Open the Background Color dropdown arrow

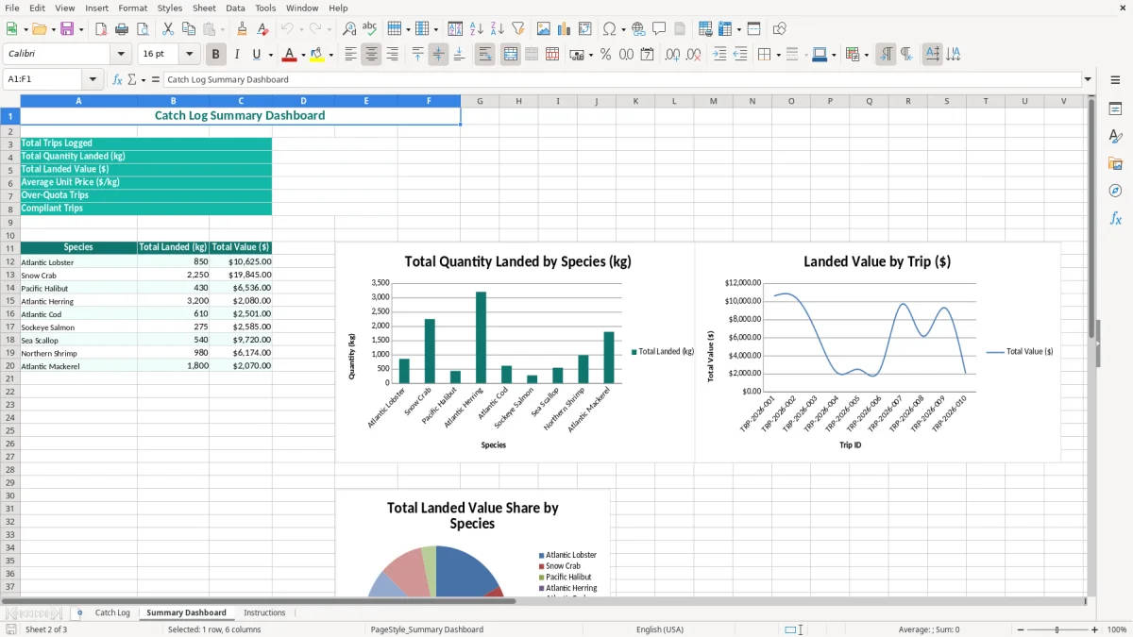pyautogui.click(x=330, y=55)
